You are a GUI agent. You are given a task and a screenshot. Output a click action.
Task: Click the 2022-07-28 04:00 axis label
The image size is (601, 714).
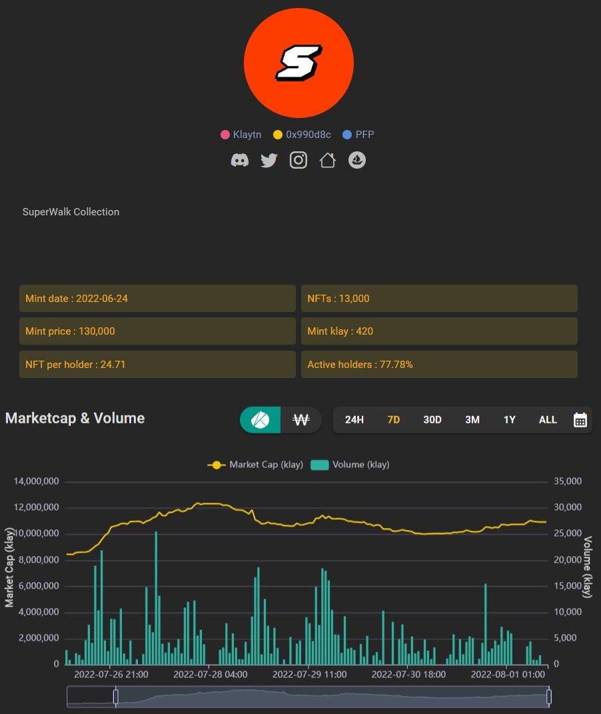point(210,675)
